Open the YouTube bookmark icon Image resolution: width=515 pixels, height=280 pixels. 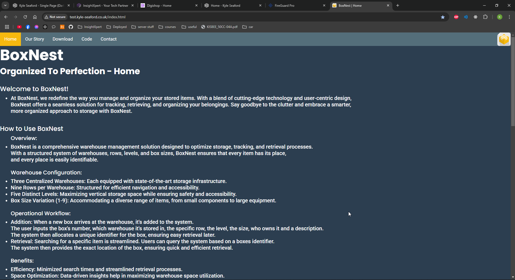pyautogui.click(x=19, y=27)
